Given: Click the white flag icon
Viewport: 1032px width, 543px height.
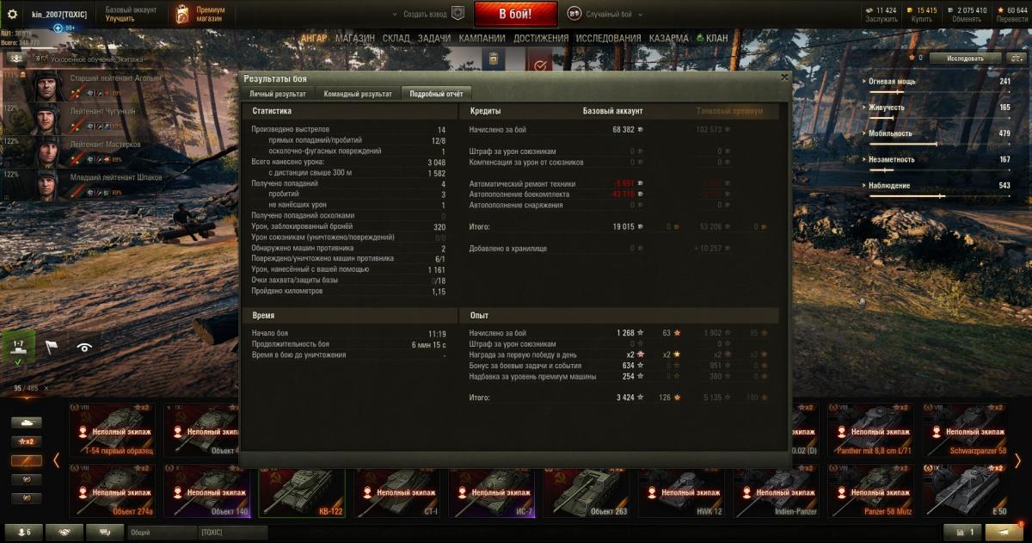Looking at the screenshot, I should click(x=51, y=347).
